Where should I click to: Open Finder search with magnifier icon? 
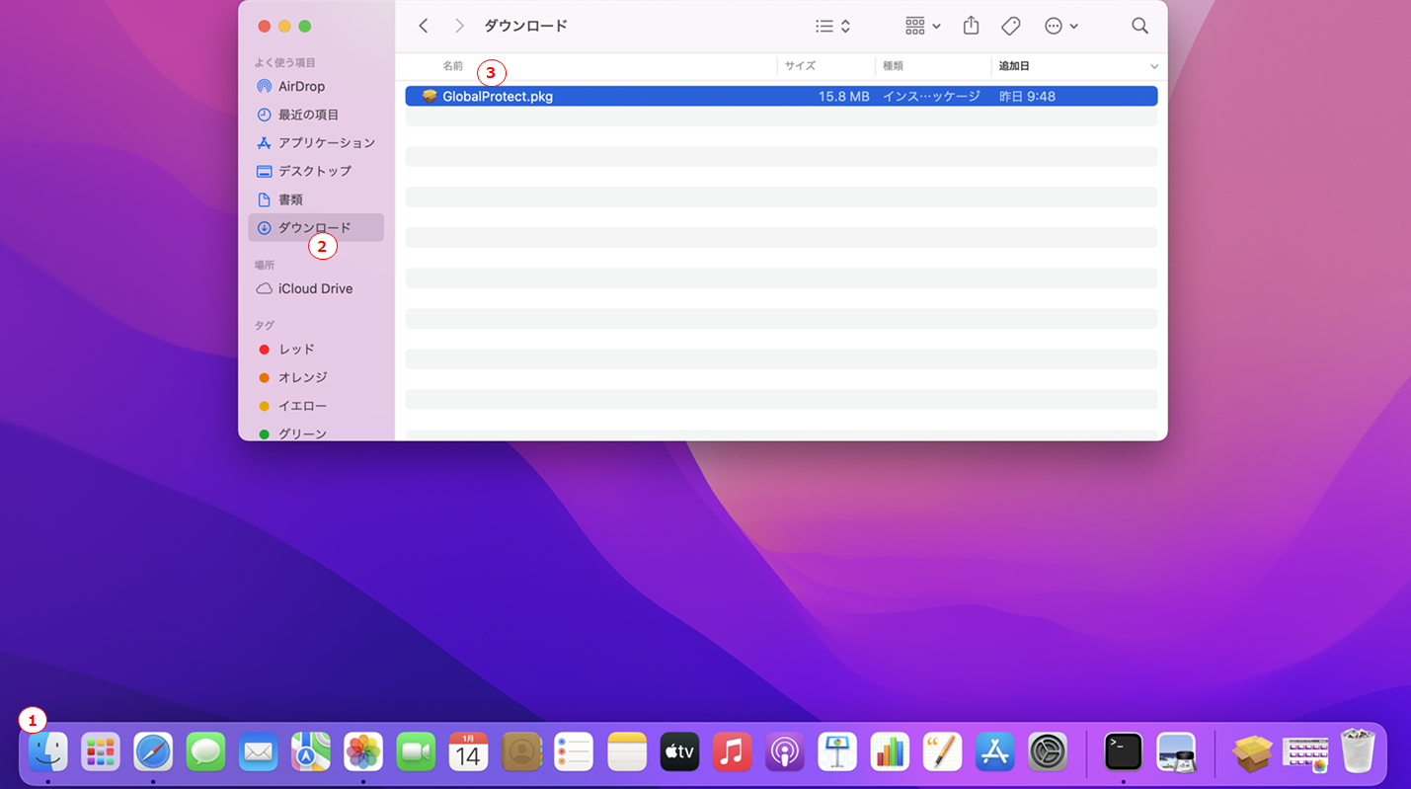point(1139,26)
